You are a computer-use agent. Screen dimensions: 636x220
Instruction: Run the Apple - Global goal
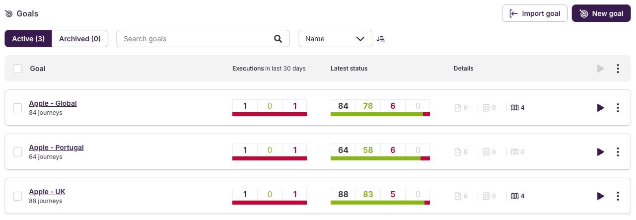pos(601,108)
